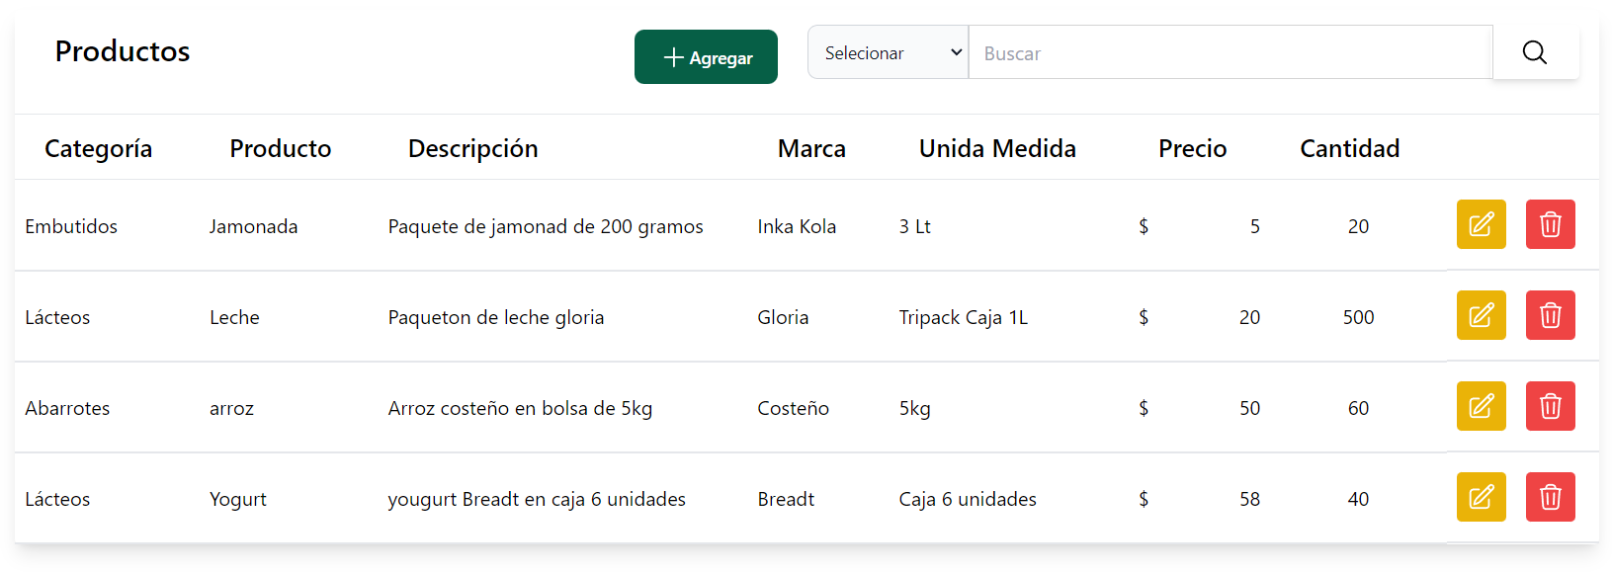Image resolution: width=1612 pixels, height=572 pixels.
Task: Click the magnifying glass search icon
Action: (x=1535, y=52)
